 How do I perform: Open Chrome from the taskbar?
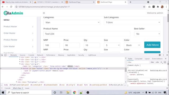tap(74, 93)
